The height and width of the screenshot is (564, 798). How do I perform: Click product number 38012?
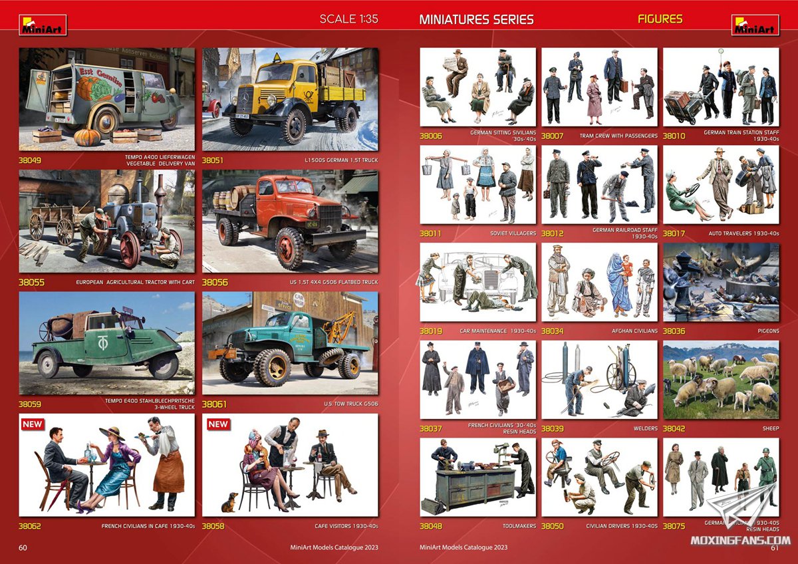point(553,233)
